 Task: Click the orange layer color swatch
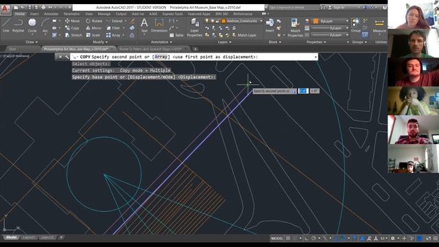click(x=224, y=21)
